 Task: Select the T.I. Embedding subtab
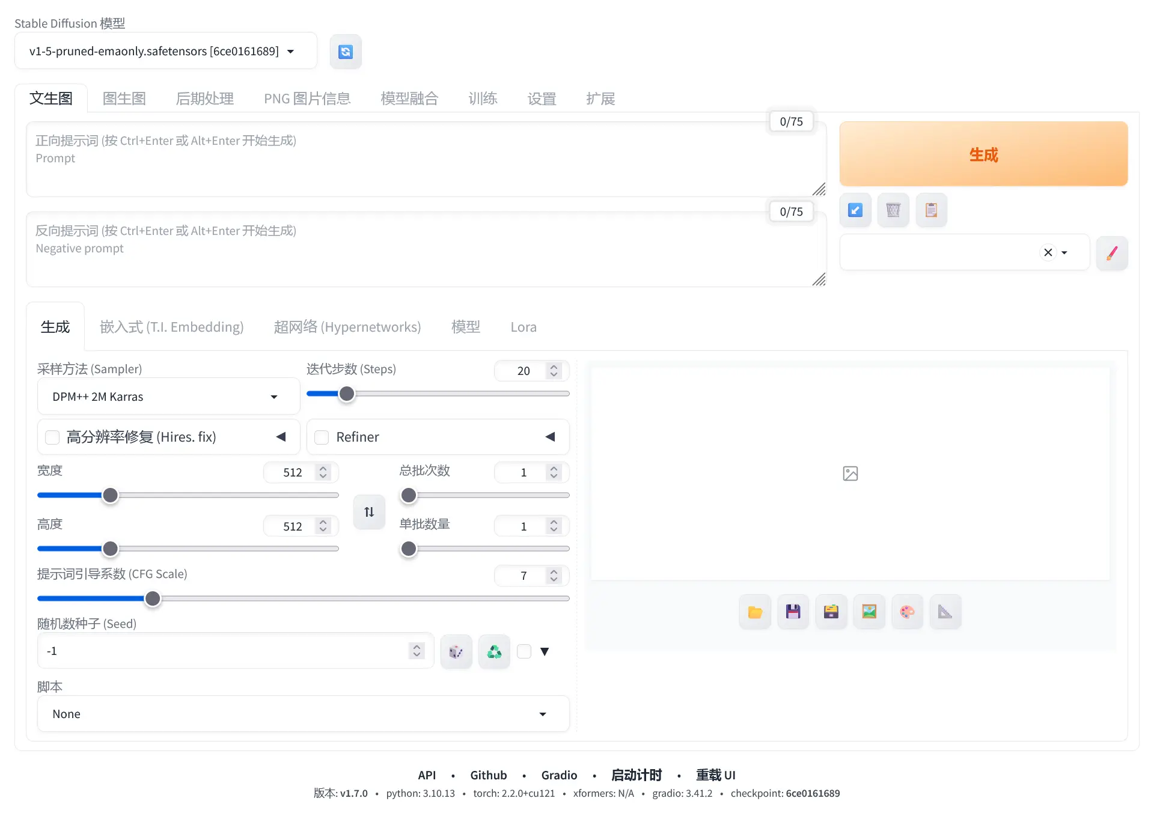tap(172, 327)
